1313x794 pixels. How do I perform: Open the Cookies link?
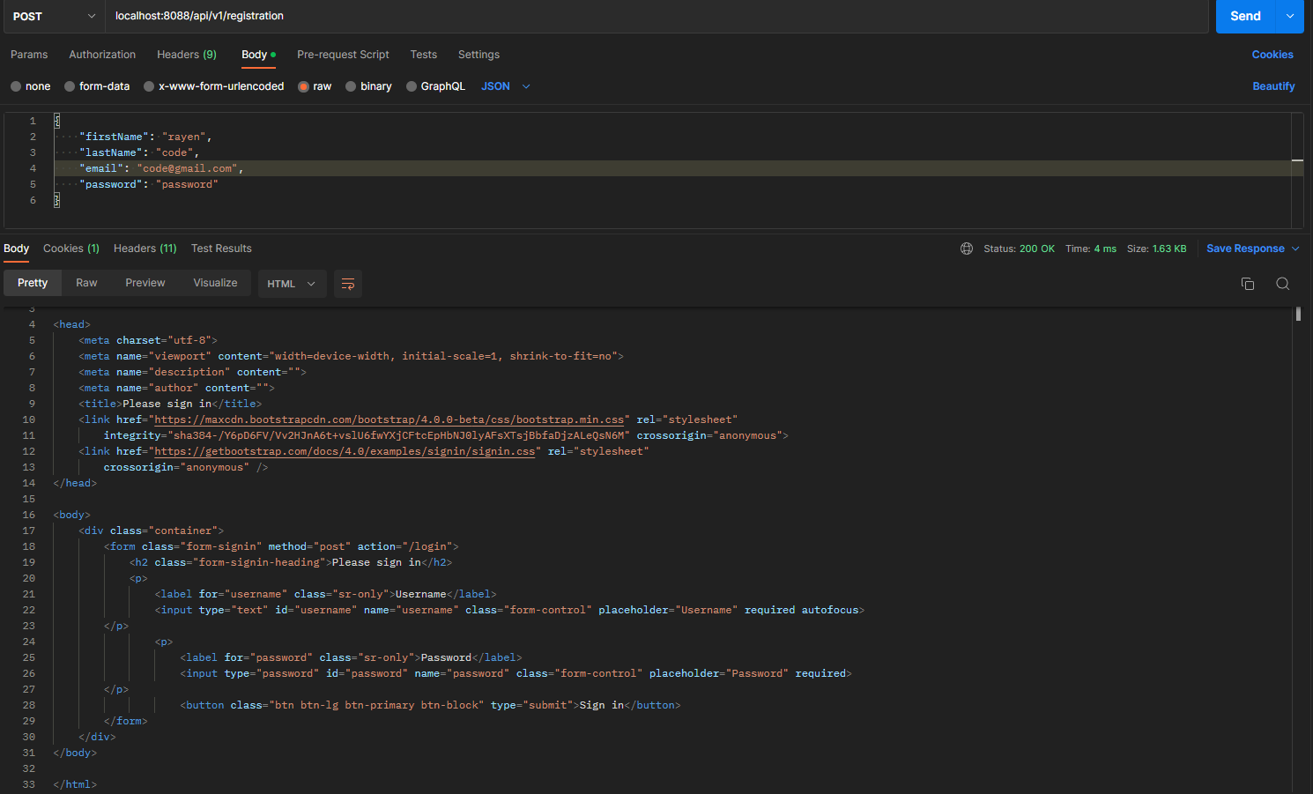1272,55
